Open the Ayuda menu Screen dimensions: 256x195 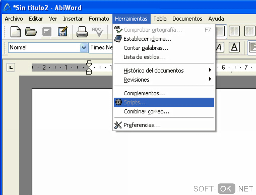click(x=216, y=19)
